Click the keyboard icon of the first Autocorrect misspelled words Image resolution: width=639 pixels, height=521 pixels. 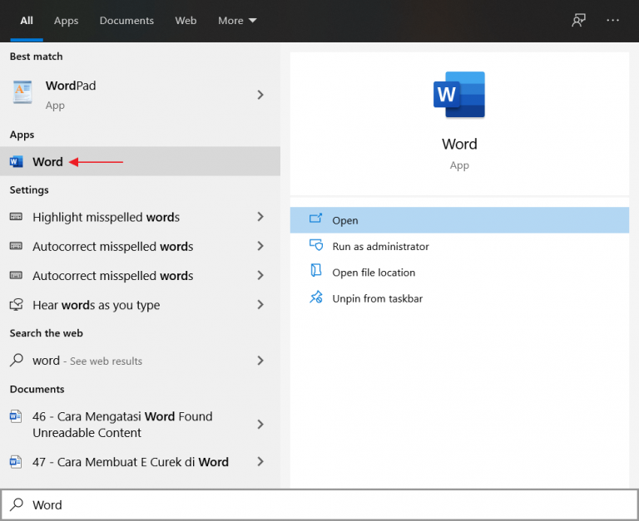coord(17,246)
